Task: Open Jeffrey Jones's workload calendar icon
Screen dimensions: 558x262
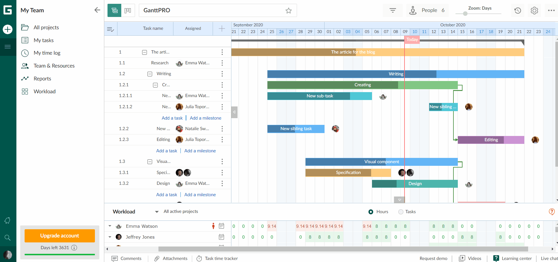Action: click(221, 237)
